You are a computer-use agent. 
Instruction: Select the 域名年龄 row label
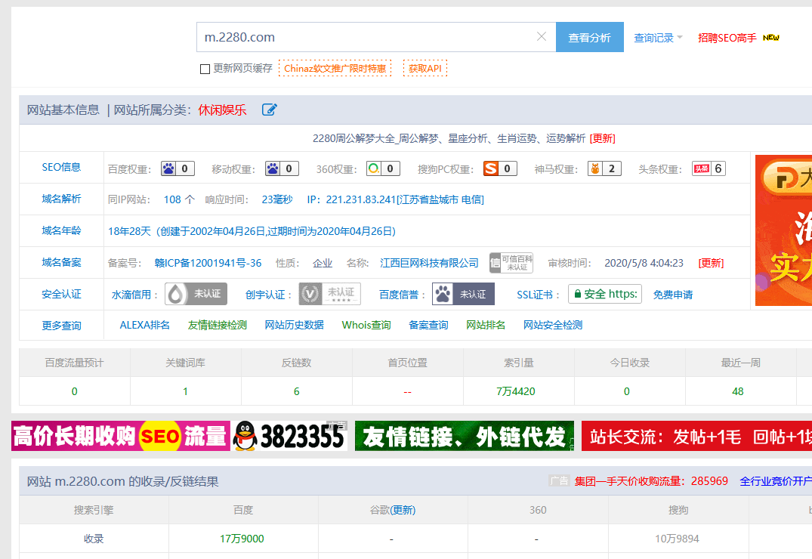pyautogui.click(x=61, y=230)
